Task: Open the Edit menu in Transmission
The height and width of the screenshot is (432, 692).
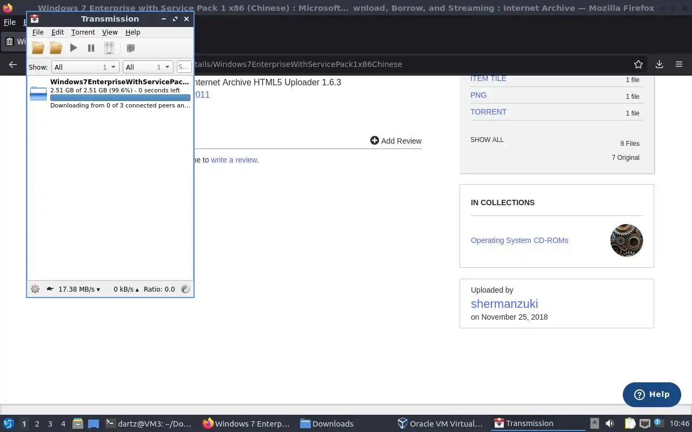Action: 57,32
